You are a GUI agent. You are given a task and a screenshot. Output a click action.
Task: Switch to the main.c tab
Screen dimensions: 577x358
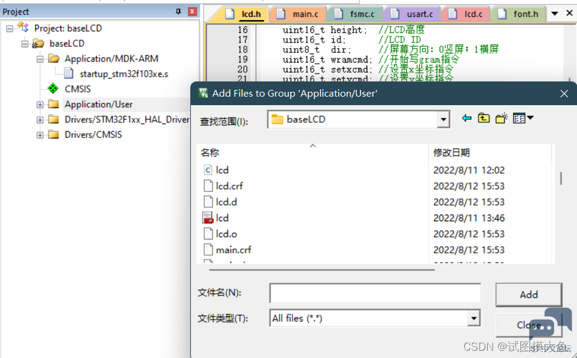(x=299, y=14)
